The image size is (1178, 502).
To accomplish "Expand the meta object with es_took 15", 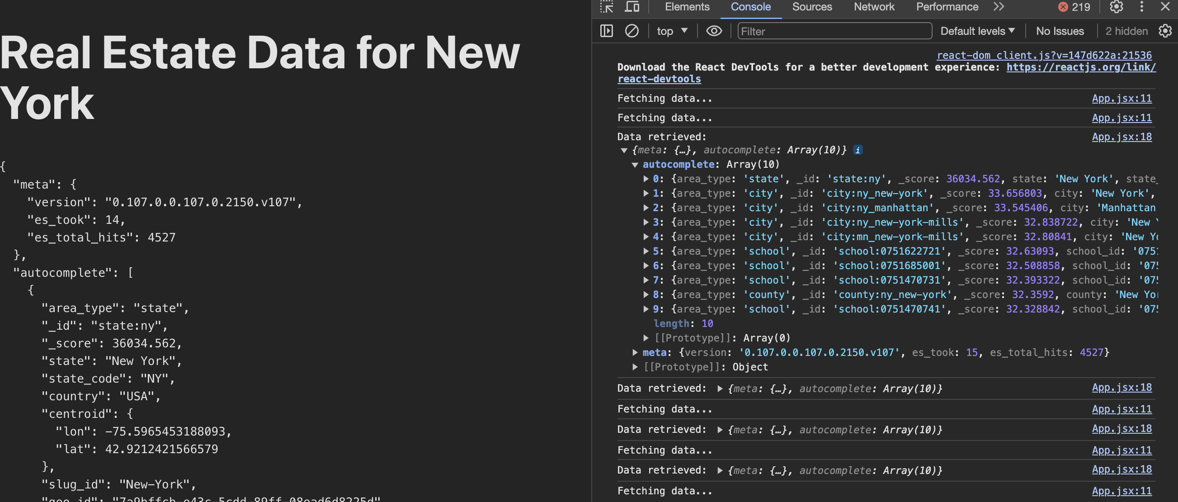I will coord(635,352).
